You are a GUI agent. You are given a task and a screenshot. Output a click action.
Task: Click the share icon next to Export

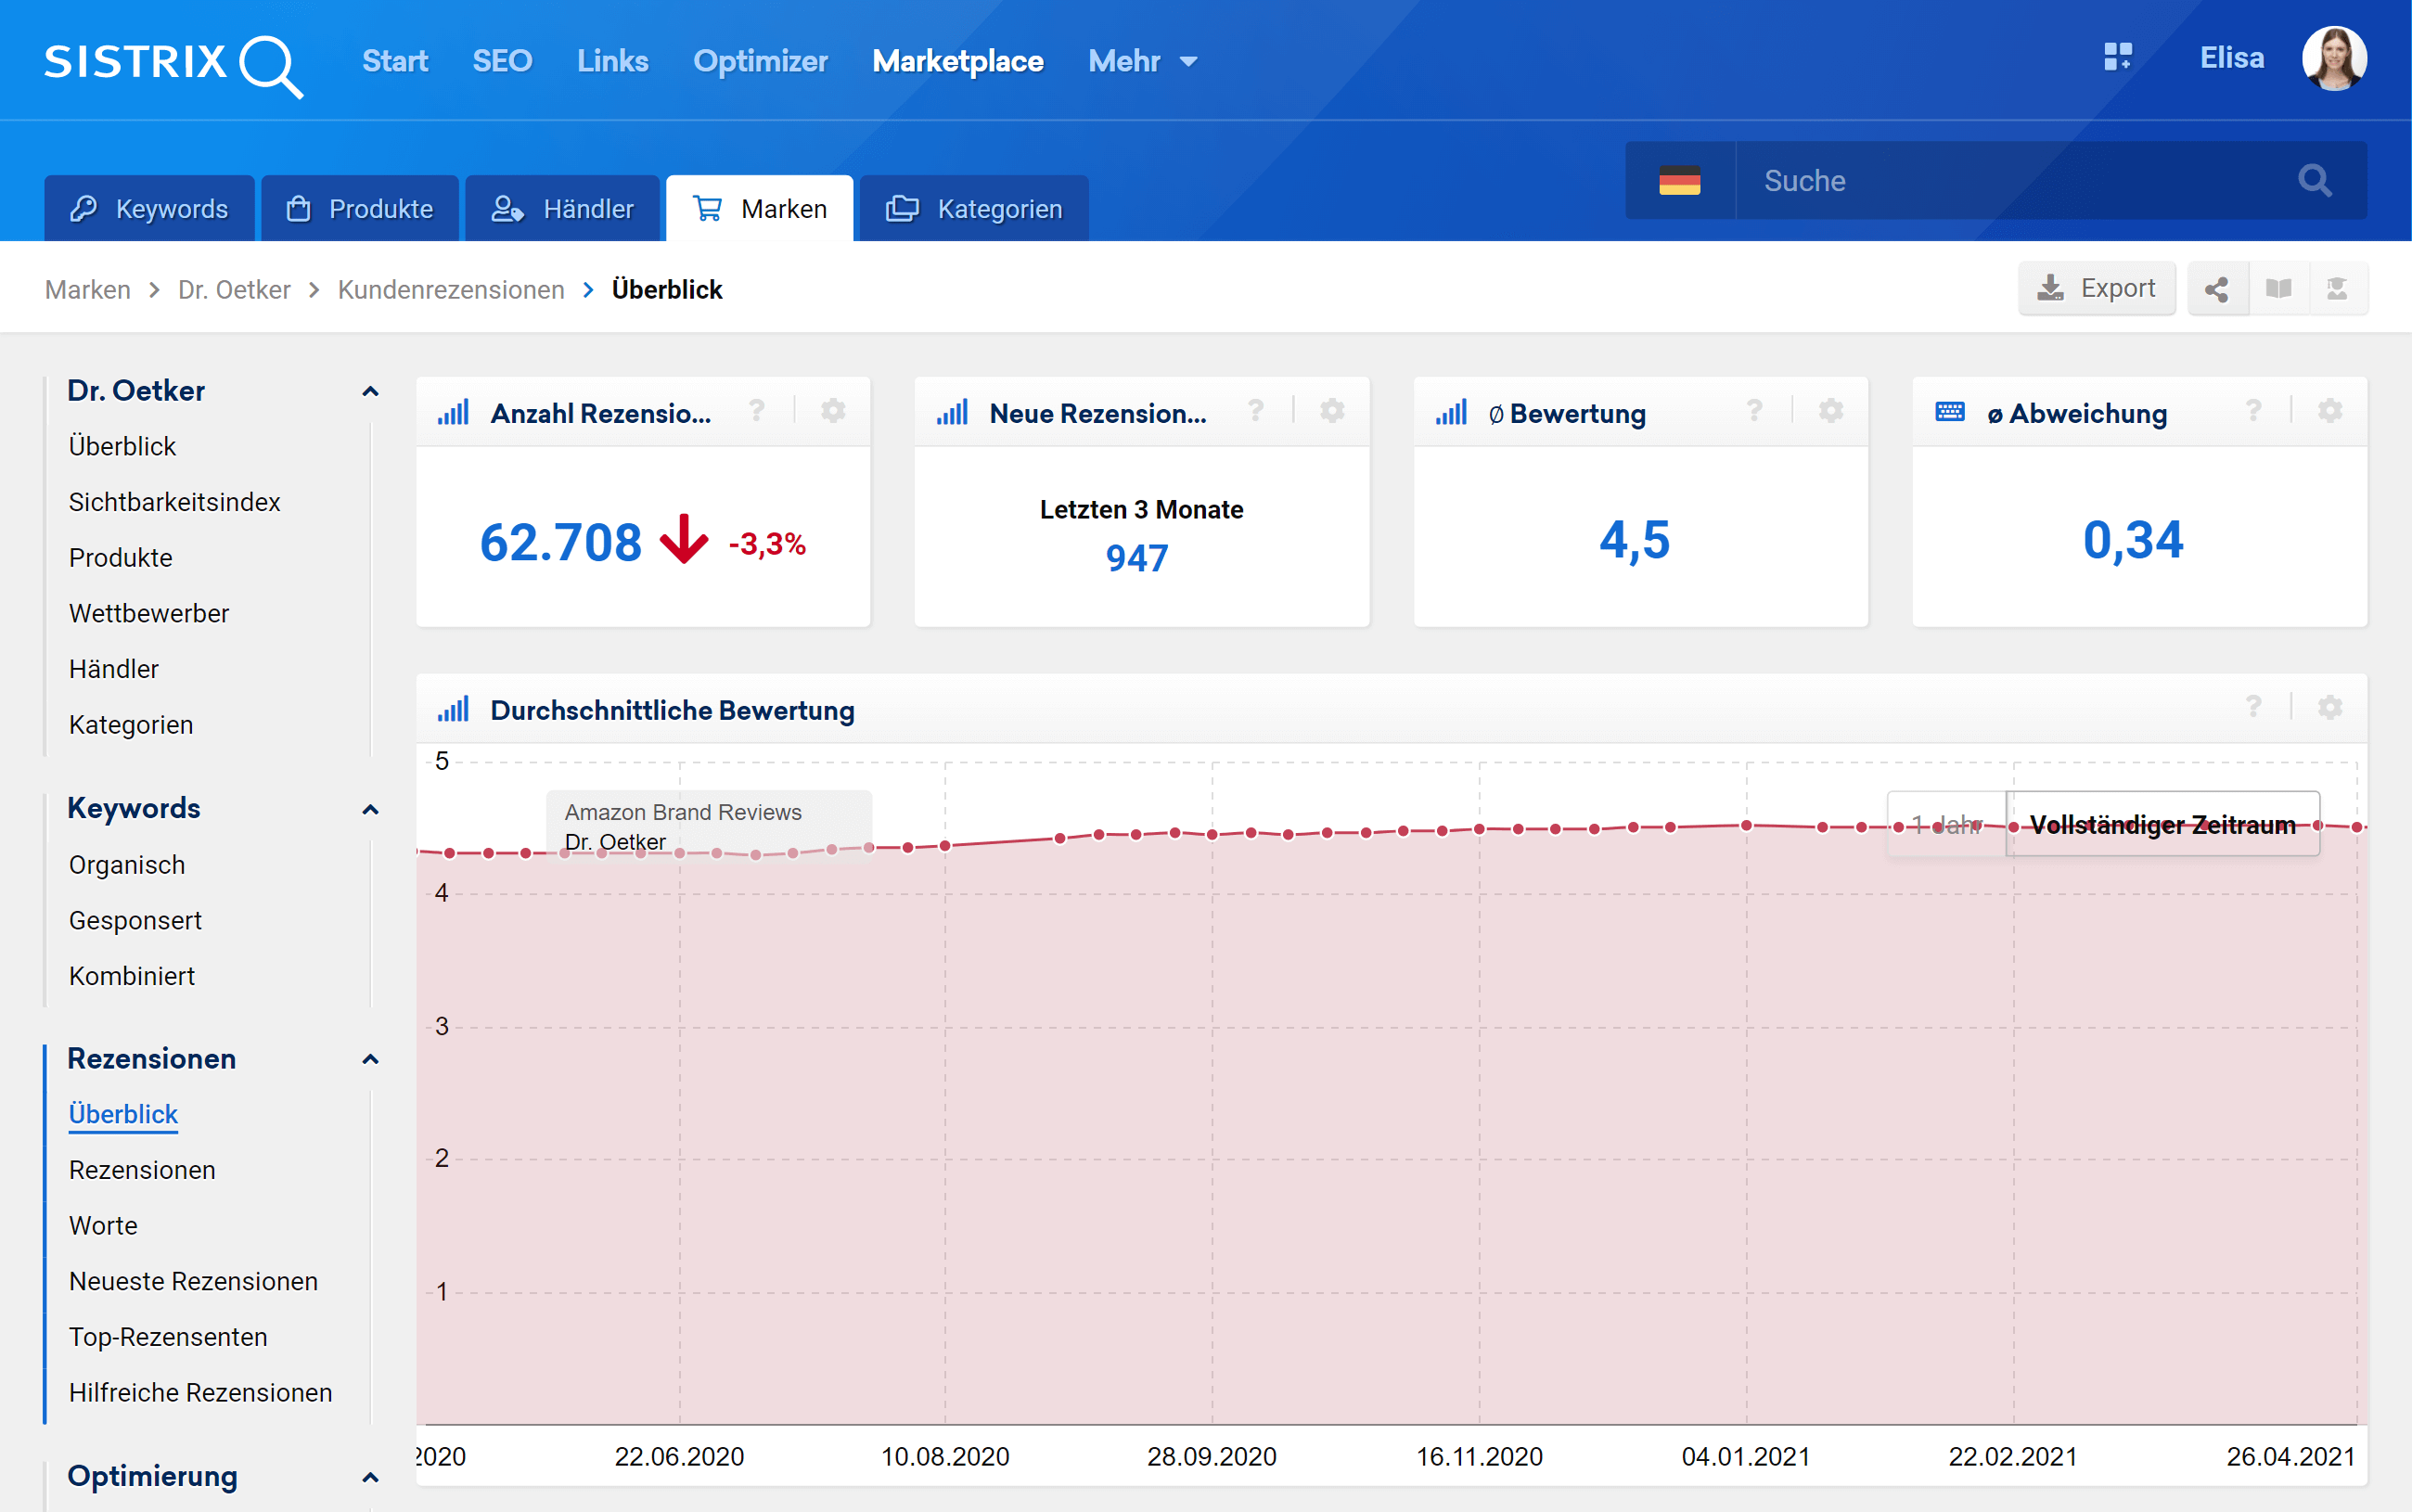click(2216, 290)
